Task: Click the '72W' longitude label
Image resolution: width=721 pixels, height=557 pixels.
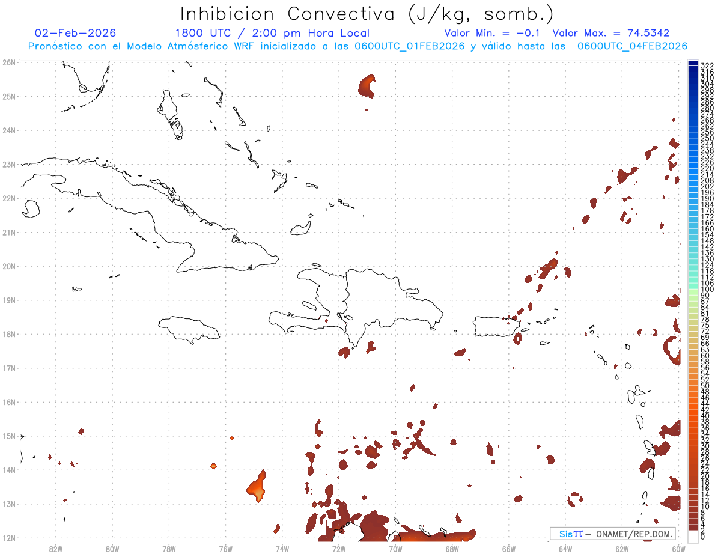Action: [x=339, y=549]
